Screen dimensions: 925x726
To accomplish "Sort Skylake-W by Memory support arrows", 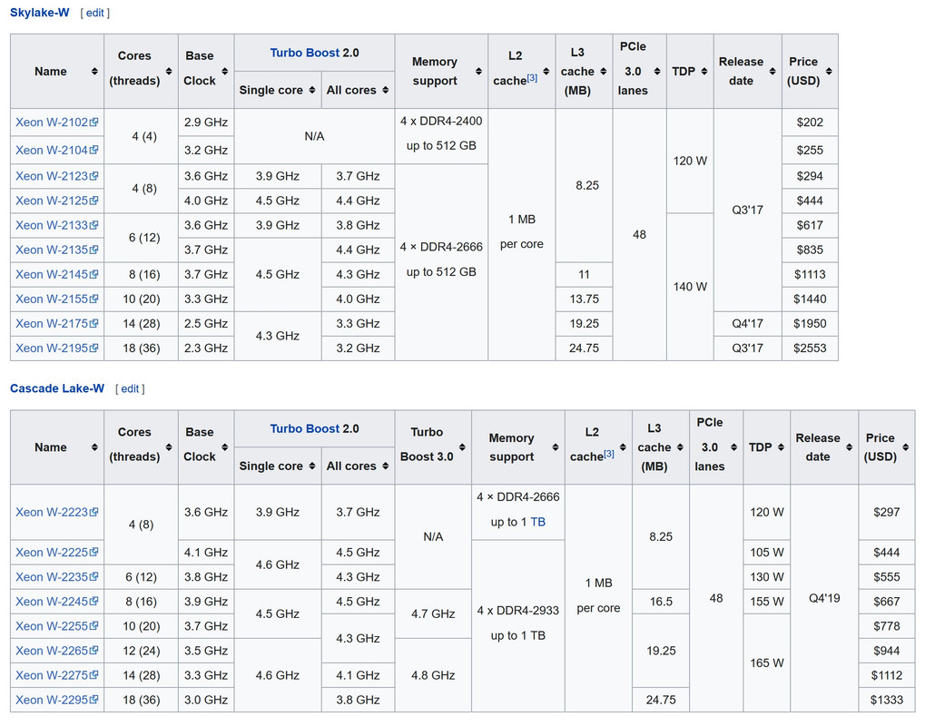I will [x=478, y=72].
